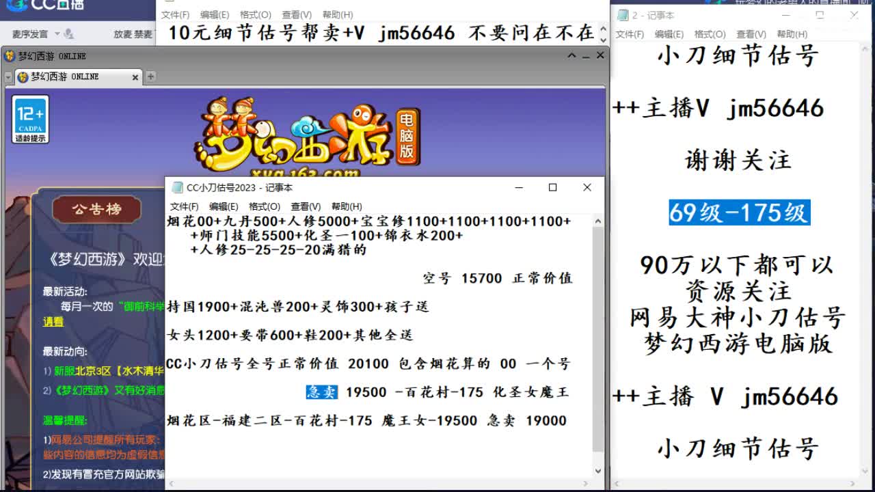Click the 2 - 记事本 window icon
The height and width of the screenshot is (492, 875).
tap(623, 15)
